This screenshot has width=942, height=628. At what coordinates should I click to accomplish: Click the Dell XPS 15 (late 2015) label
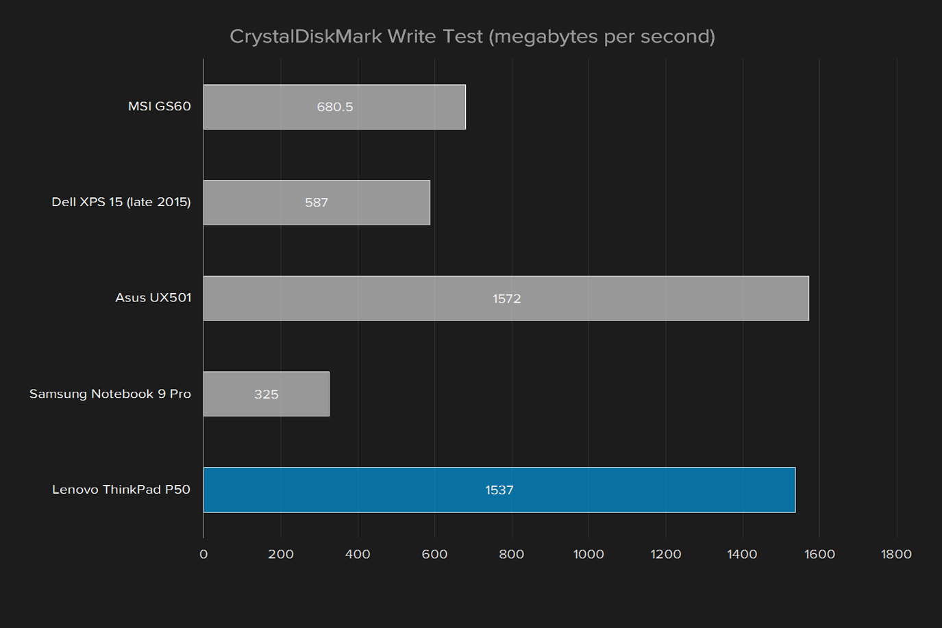pyautogui.click(x=121, y=202)
